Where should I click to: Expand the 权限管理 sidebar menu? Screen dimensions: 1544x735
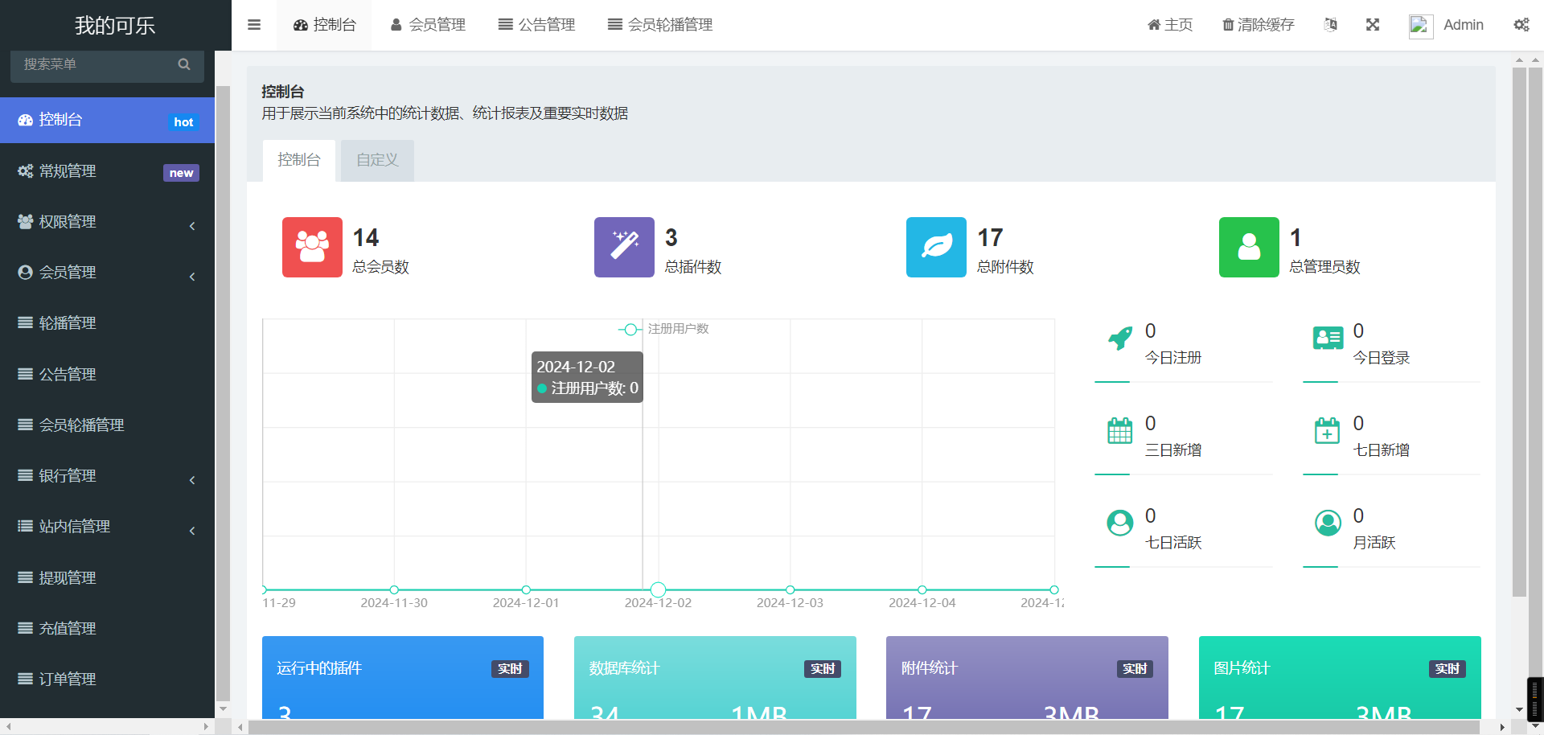107,222
